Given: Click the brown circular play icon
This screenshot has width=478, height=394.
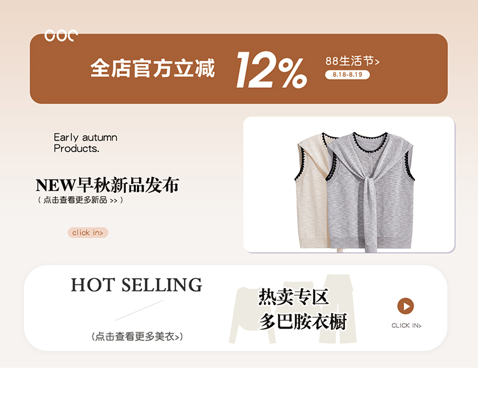Looking at the screenshot, I should (x=405, y=306).
